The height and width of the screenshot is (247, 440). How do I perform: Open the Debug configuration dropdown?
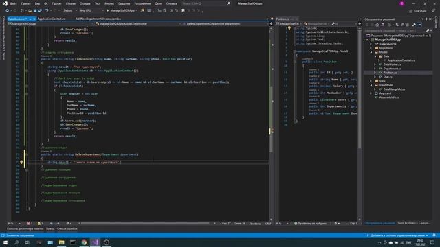tap(69, 11)
